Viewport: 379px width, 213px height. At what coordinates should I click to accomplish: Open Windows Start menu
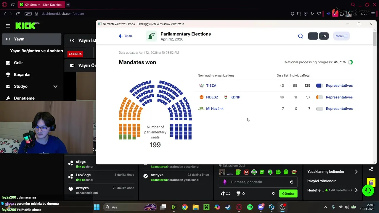(x=97, y=207)
